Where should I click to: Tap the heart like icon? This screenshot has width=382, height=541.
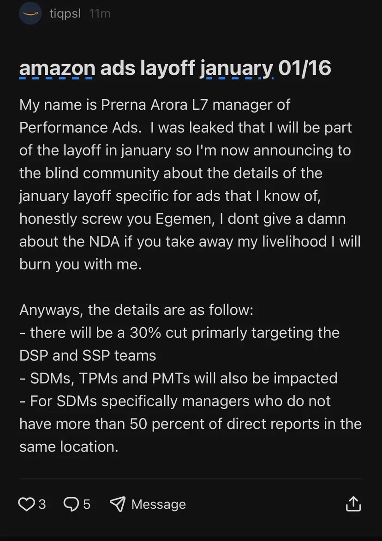(x=26, y=504)
